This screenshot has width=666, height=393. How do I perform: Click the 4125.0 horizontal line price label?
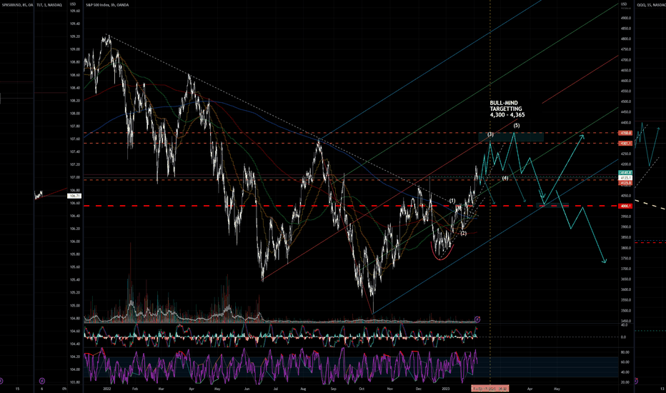626,183
